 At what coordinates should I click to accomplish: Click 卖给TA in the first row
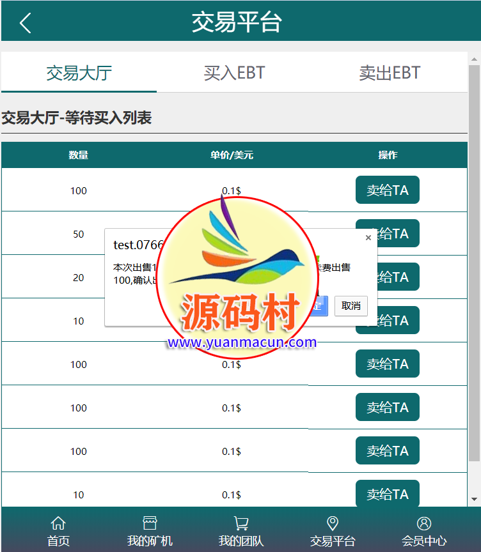tap(387, 190)
